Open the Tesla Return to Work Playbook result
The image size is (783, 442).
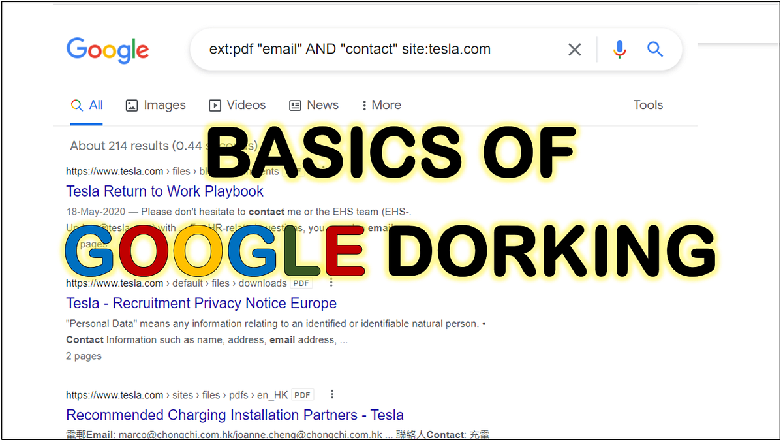[x=164, y=191]
